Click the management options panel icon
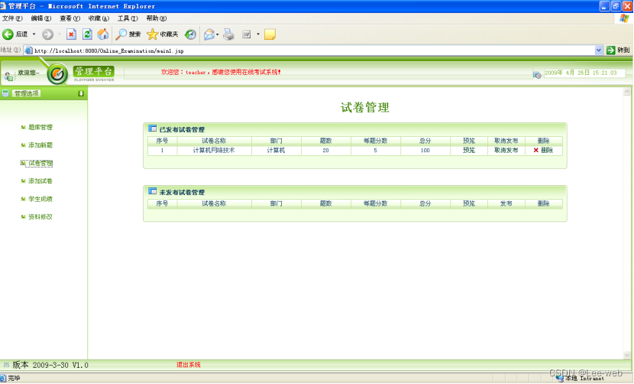Viewport: 634px width, 384px height. (5, 93)
